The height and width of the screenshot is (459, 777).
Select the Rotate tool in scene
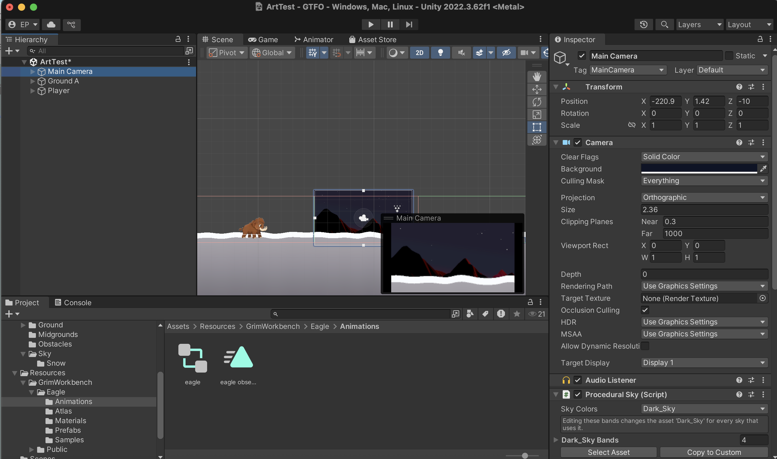(x=537, y=102)
